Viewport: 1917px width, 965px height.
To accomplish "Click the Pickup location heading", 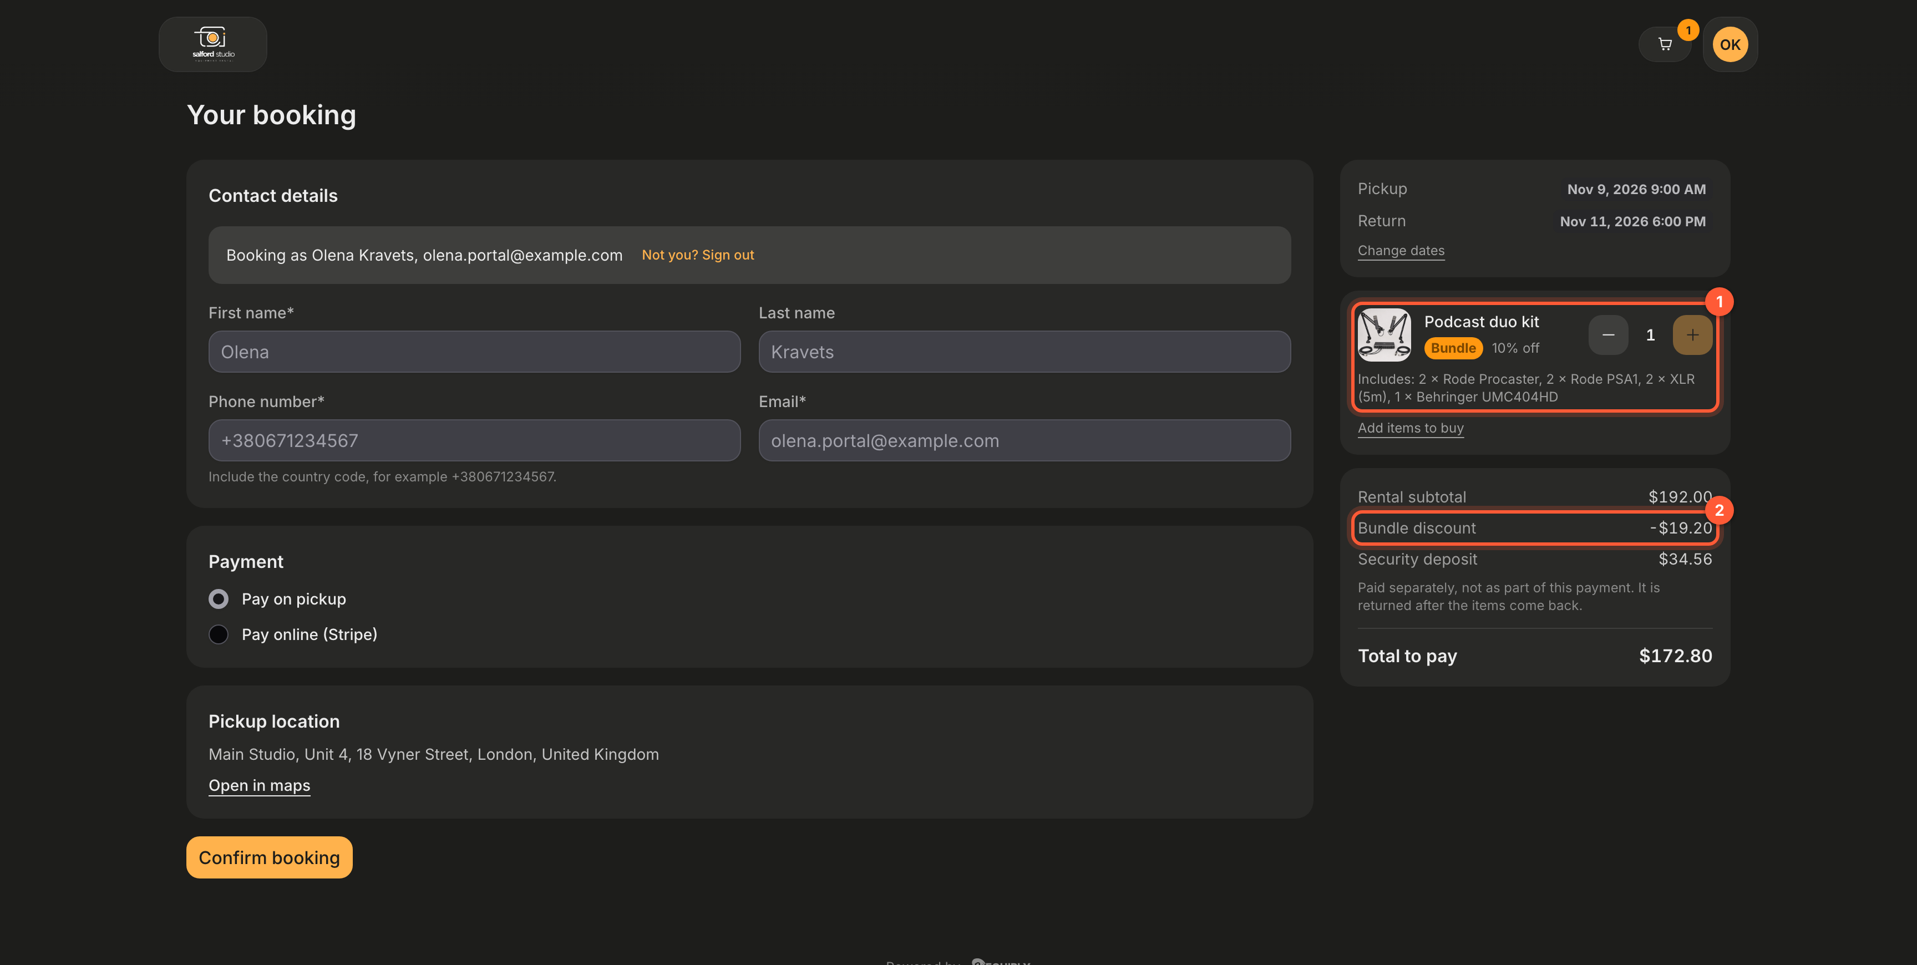I will point(274,722).
